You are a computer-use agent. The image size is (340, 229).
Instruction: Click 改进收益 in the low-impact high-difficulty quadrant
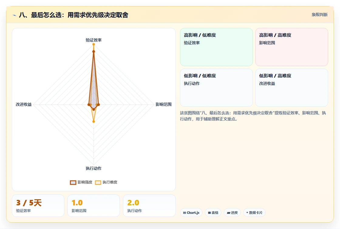267,83
